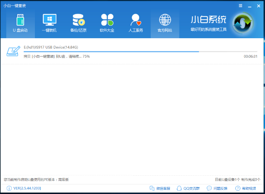Click the 最好用的系统重装工具 slogan text
This screenshot has height=194, width=265.
pyautogui.click(x=209, y=29)
